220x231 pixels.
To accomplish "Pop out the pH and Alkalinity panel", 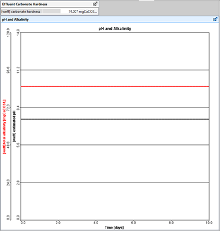I will pyautogui.click(x=215, y=19).
